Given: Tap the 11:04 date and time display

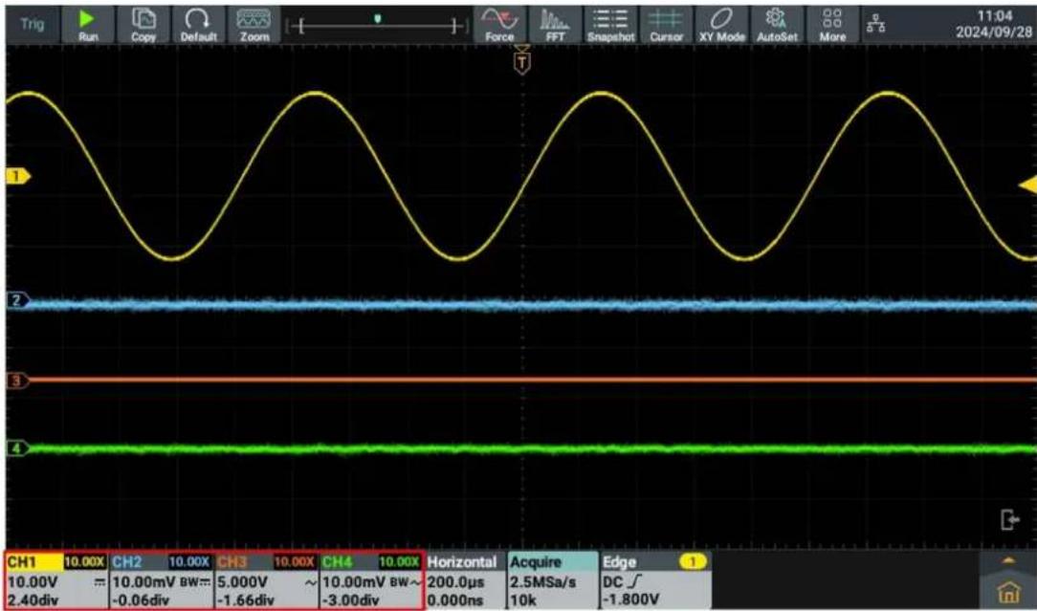Looking at the screenshot, I should coord(994,25).
